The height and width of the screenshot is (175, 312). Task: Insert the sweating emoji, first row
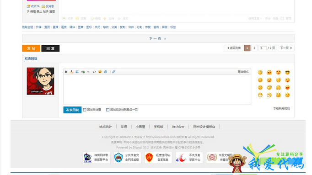(x=260, y=72)
